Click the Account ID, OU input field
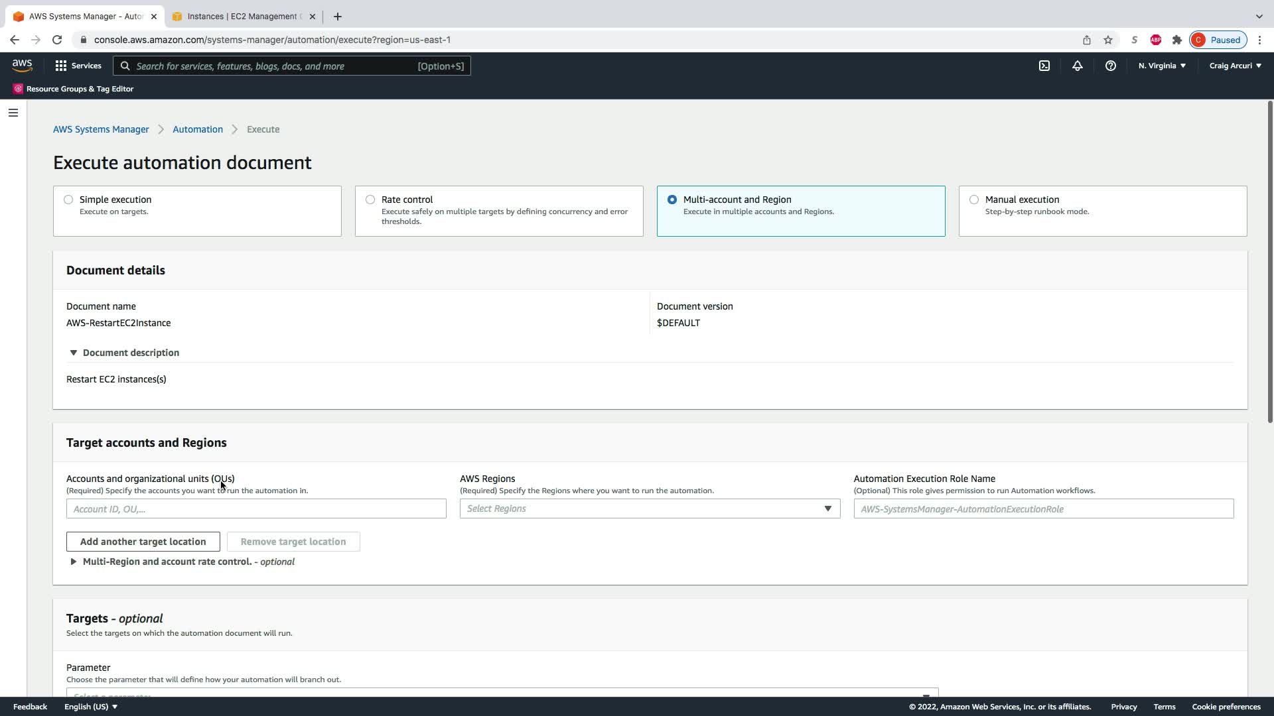Image resolution: width=1274 pixels, height=716 pixels. click(256, 508)
